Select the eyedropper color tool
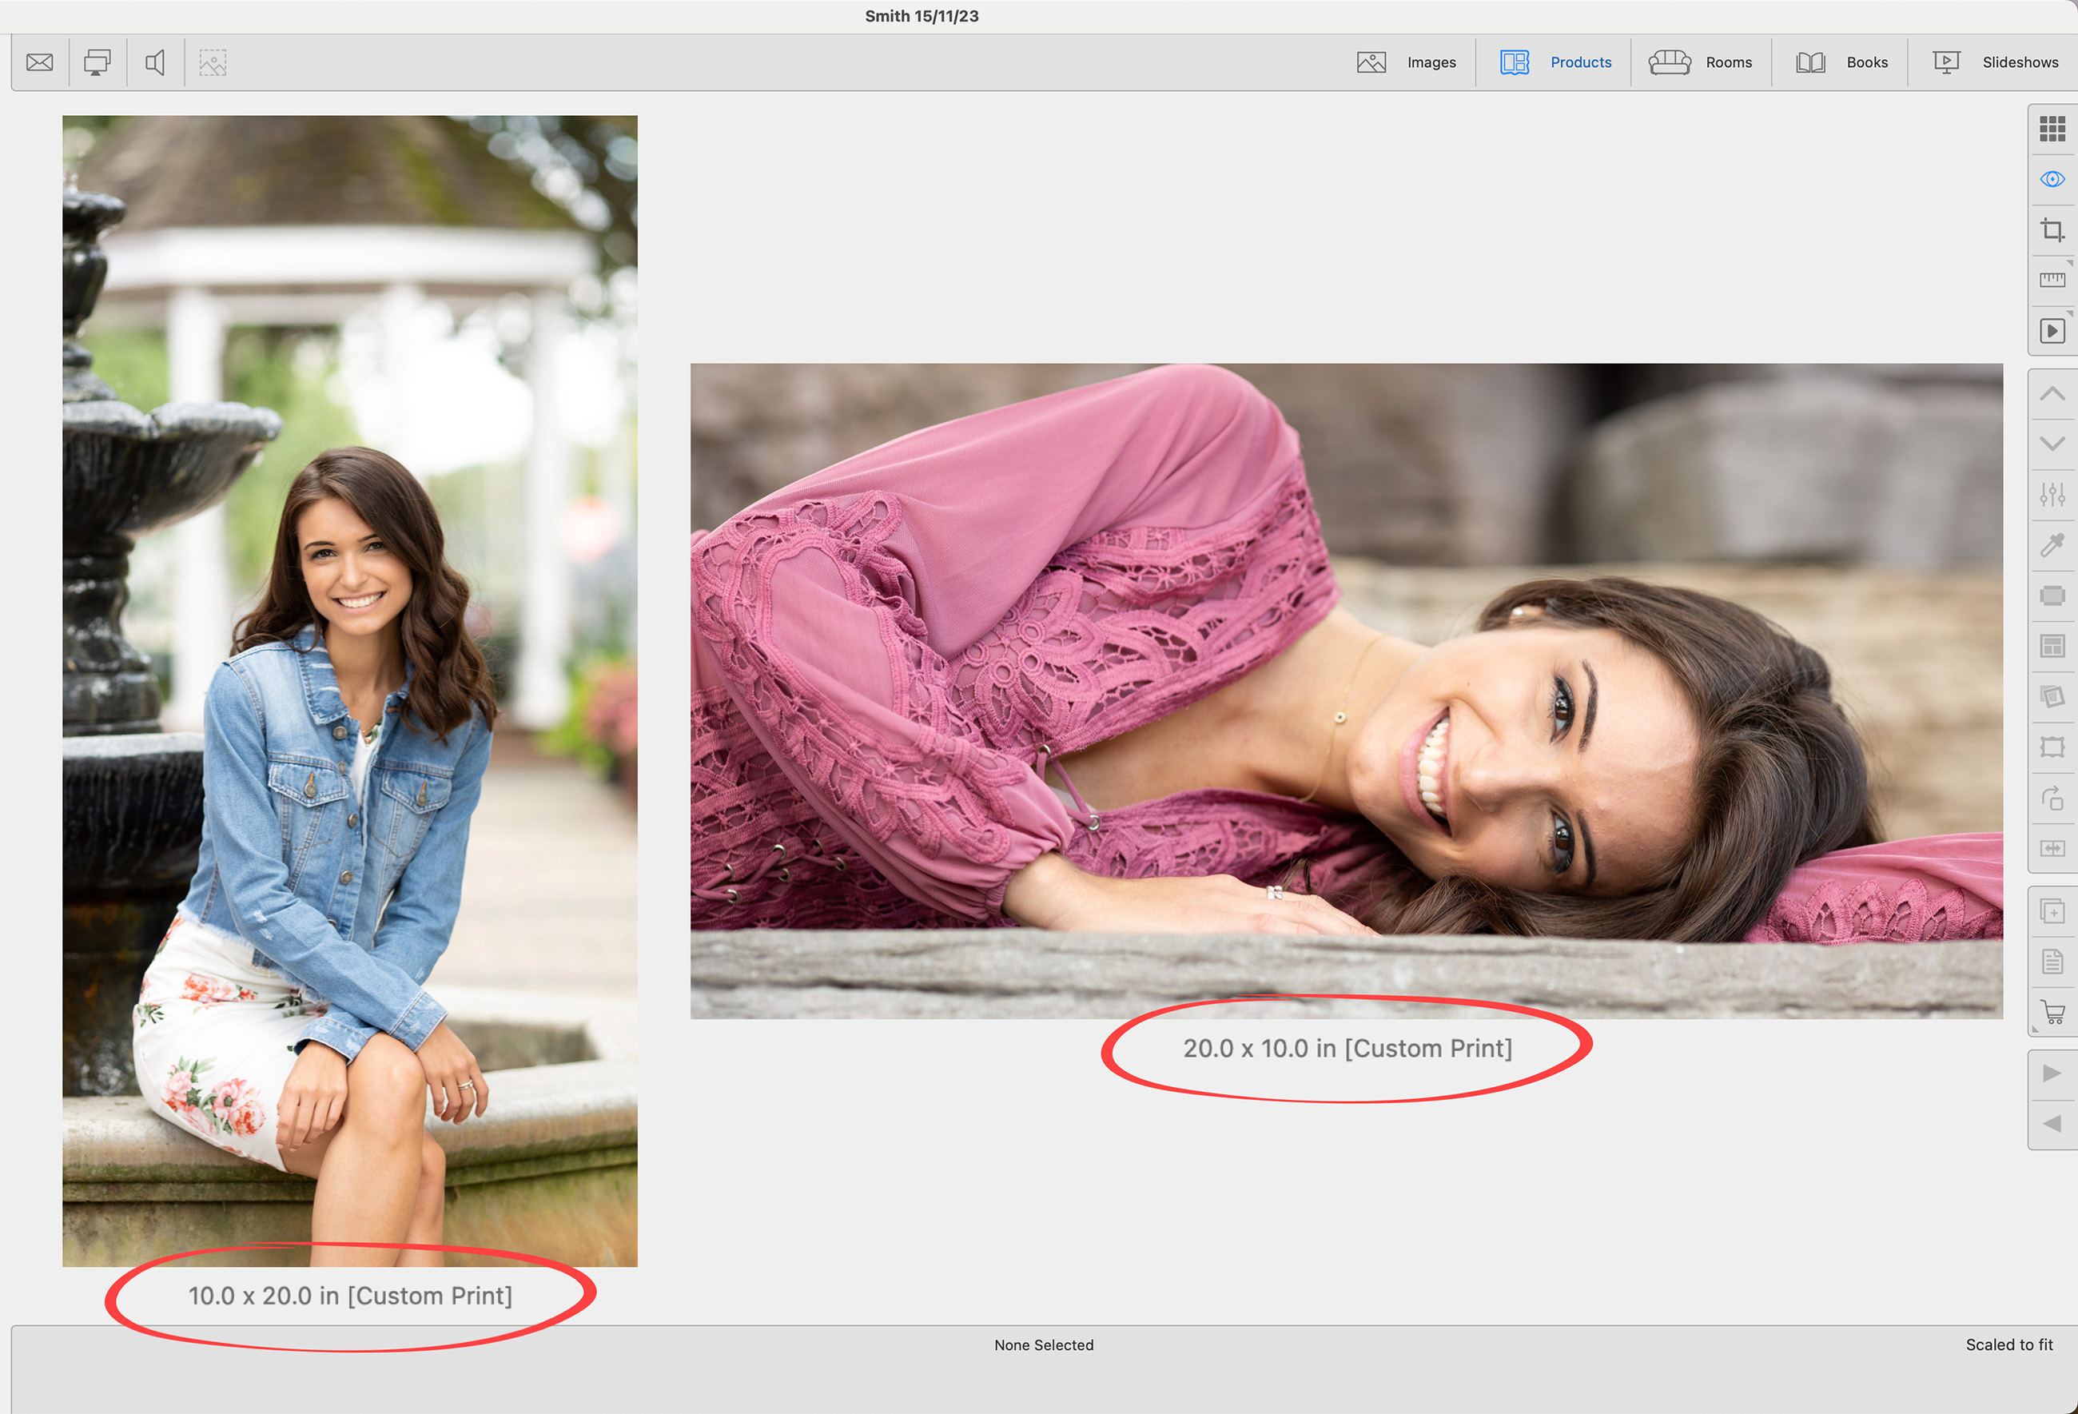Viewport: 2078px width, 1414px height. pos(2052,544)
